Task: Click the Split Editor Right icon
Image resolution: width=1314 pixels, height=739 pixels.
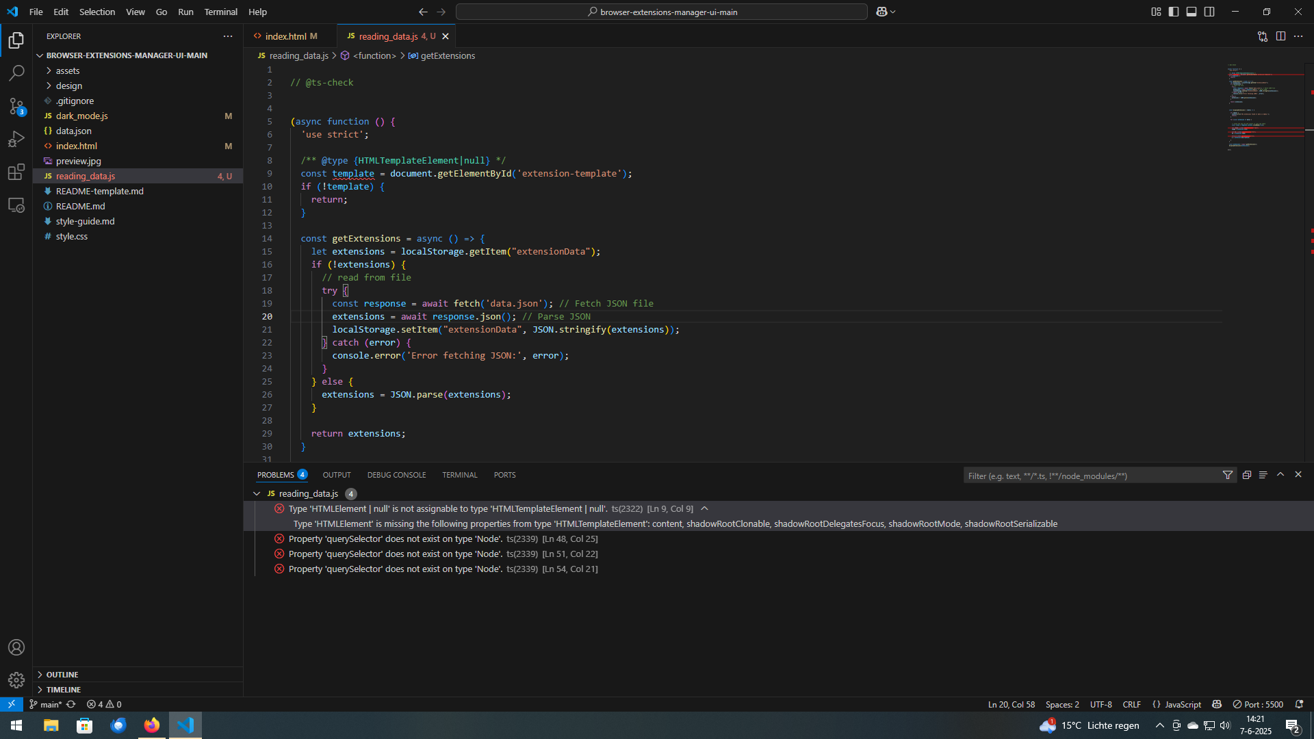Action: [1280, 36]
